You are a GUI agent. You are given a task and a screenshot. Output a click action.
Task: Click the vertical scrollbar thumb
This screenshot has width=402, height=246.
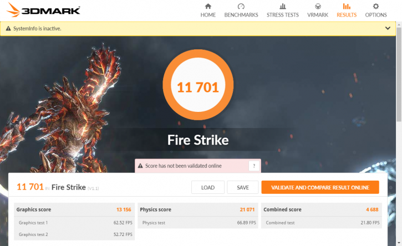[x=399, y=74]
